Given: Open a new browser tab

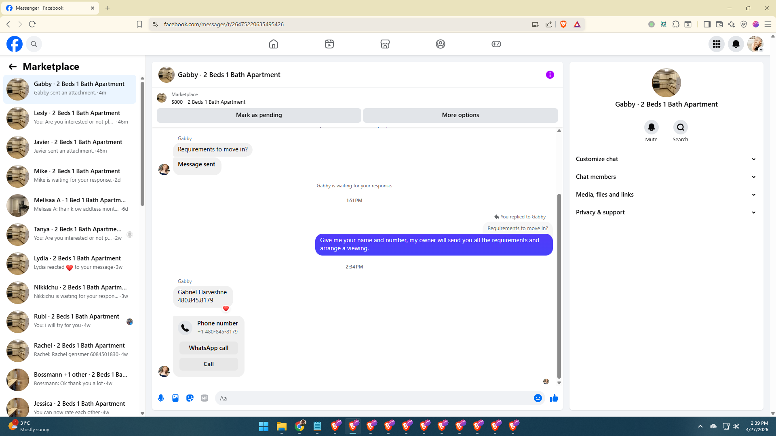Looking at the screenshot, I should 108,8.
